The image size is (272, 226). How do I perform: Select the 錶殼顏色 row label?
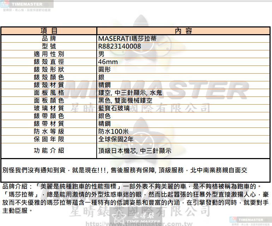49,77
